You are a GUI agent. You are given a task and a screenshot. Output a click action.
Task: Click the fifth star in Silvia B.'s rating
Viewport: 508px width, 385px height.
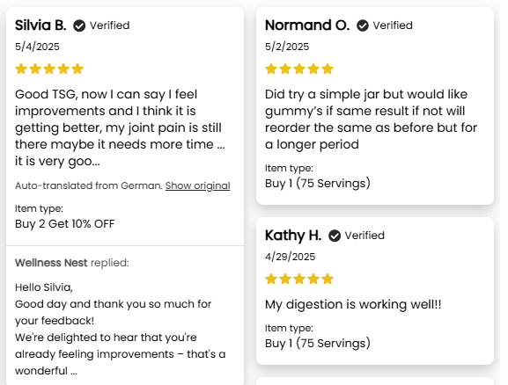click(x=77, y=69)
